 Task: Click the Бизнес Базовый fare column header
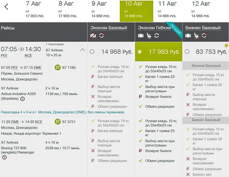(x=203, y=28)
